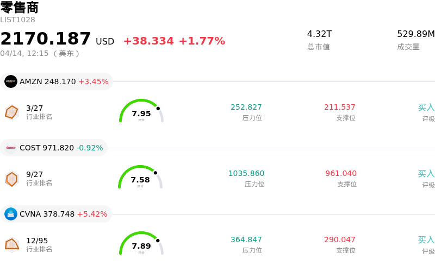
Task: Open CVNA industry ranking radar icon
Action: click(12, 244)
